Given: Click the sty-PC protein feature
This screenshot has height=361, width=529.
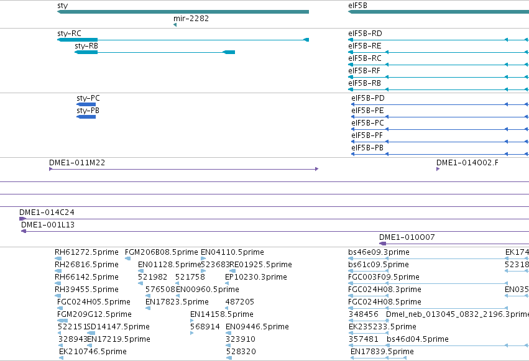Looking at the screenshot, I should tap(86, 104).
